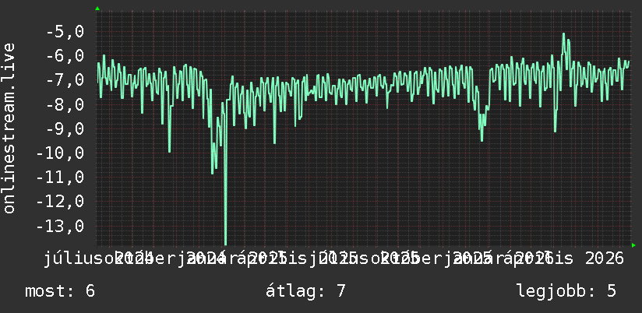Click the highest peak near -5,0 on the graph

tap(564, 34)
